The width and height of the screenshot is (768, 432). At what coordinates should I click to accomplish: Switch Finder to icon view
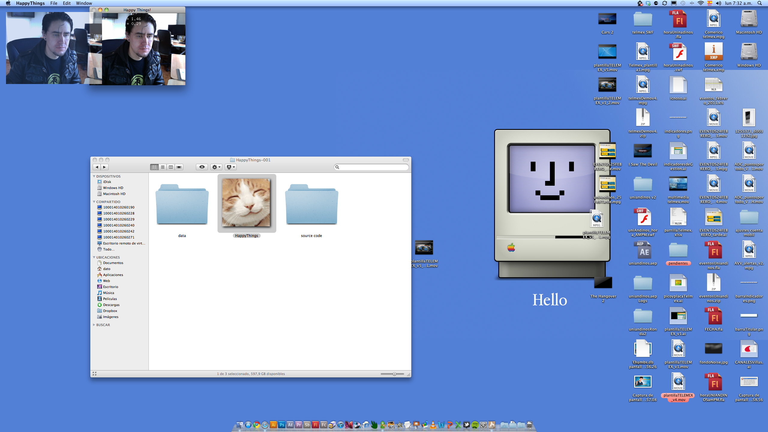click(x=154, y=167)
